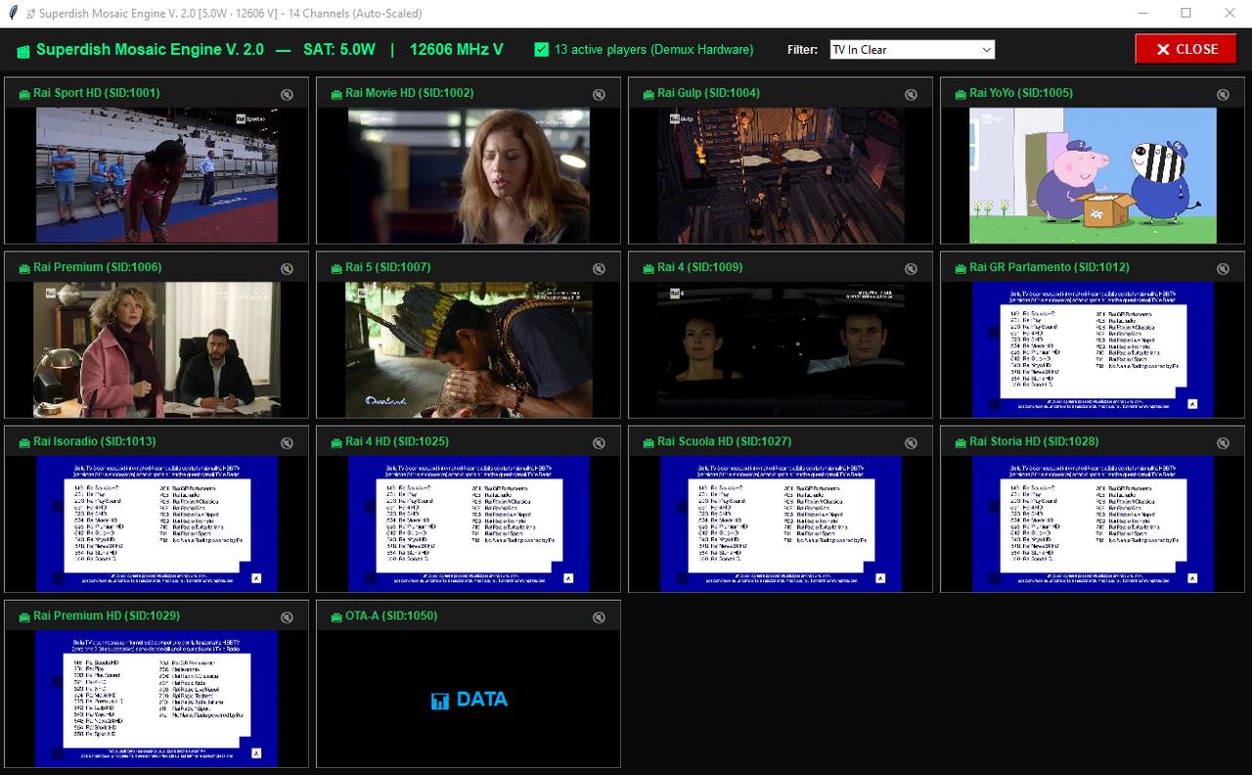The width and height of the screenshot is (1252, 775).
Task: Select the TV icon of Rai Premium HD (SID:1029)
Action: click(x=23, y=616)
